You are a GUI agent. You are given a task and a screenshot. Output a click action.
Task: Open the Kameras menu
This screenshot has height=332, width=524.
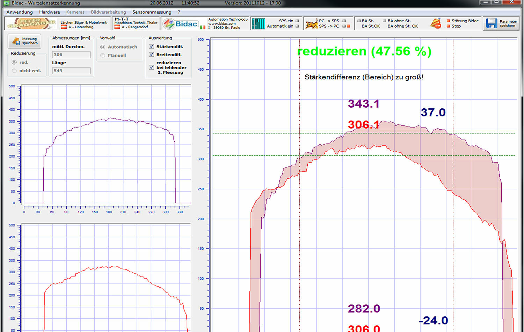[x=75, y=12]
